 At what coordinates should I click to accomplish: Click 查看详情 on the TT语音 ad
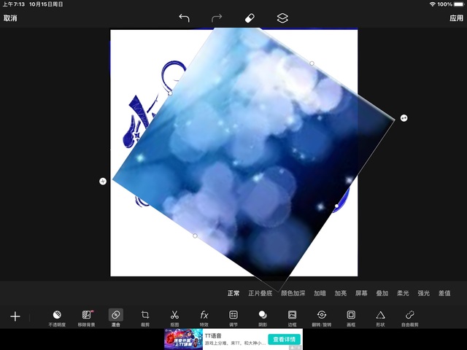(284, 339)
